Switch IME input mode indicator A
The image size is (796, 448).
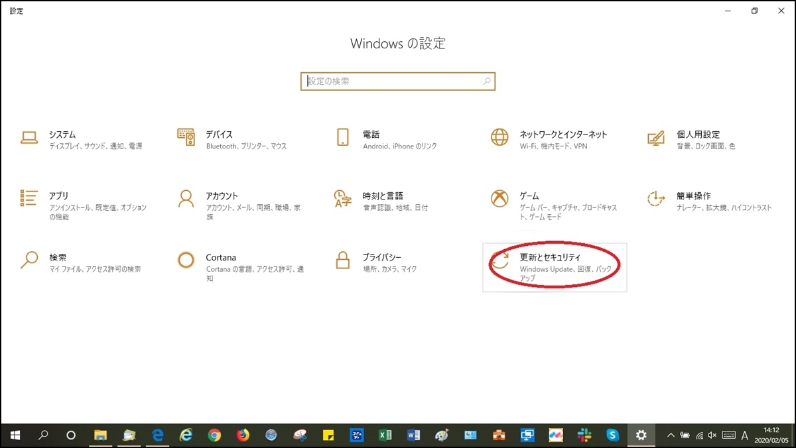[745, 435]
